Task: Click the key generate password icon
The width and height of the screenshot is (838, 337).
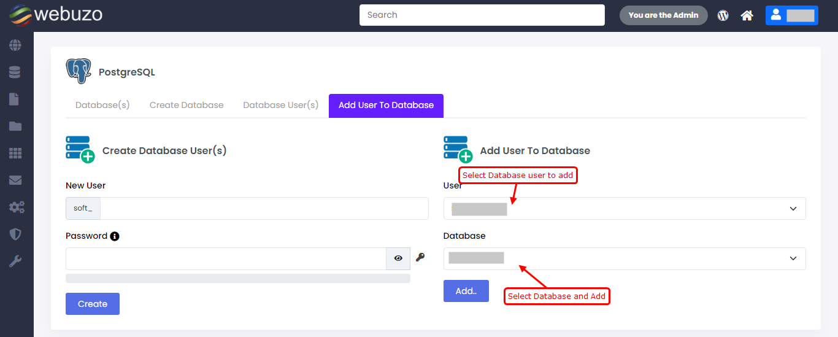Action: pos(420,258)
